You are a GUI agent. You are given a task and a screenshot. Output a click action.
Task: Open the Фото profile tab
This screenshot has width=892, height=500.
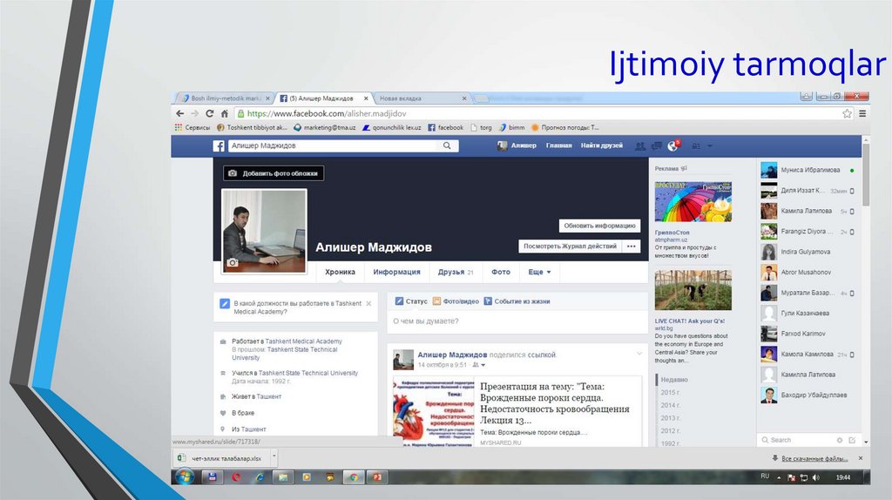point(501,272)
